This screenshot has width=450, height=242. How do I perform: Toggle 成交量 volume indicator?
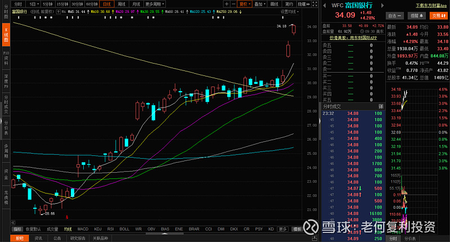click(52, 229)
